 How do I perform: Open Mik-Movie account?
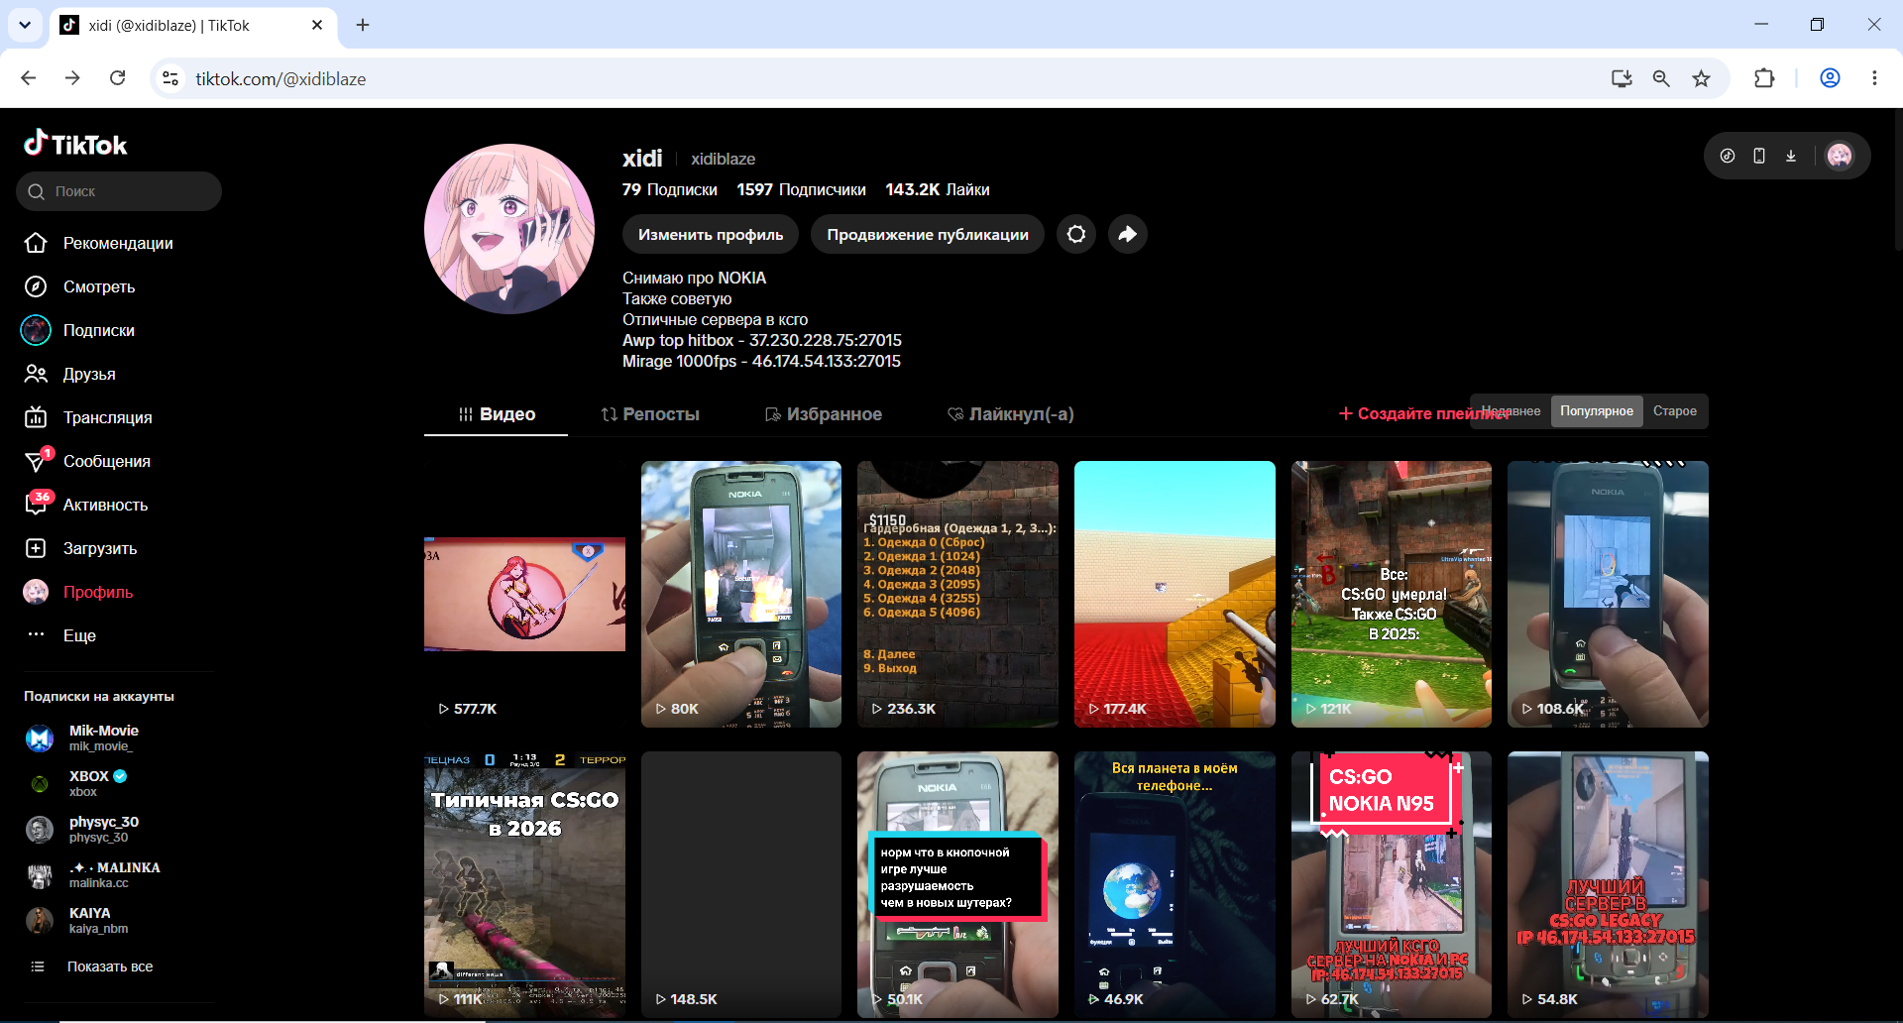[x=84, y=738]
